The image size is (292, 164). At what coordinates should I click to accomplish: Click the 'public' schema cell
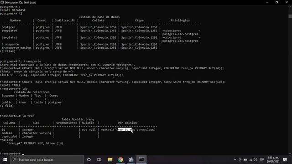click(x=7, y=102)
